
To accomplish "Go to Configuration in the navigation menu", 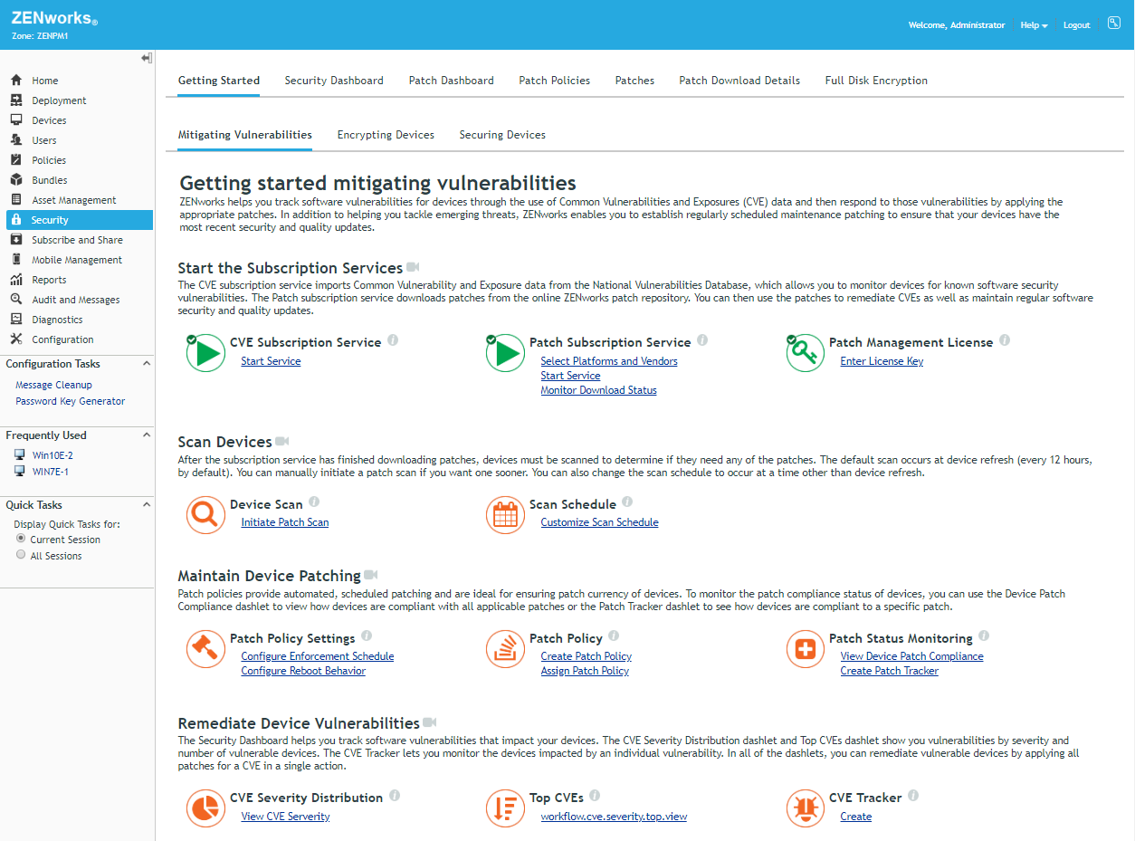I will (62, 339).
